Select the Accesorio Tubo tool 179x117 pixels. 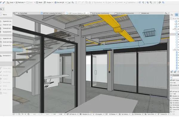[6, 46]
